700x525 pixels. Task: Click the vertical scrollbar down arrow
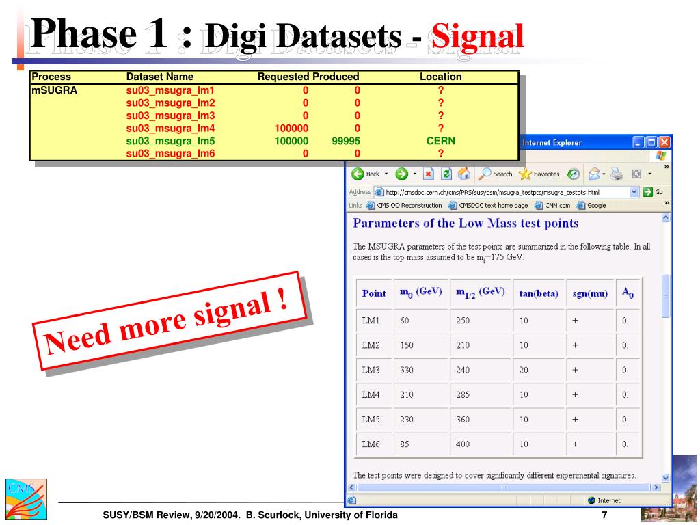[x=666, y=478]
